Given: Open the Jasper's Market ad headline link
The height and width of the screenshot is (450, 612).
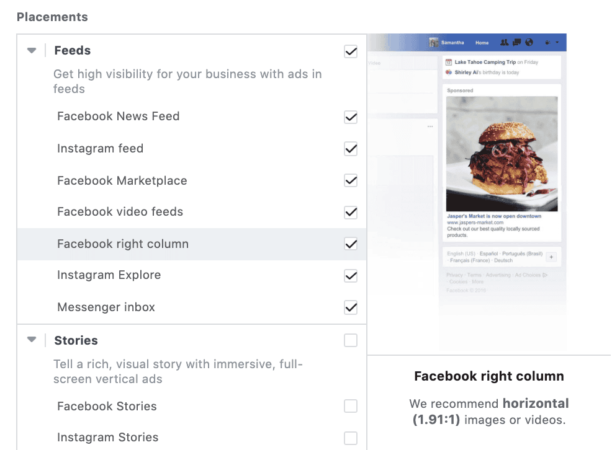Looking at the screenshot, I should pos(494,216).
